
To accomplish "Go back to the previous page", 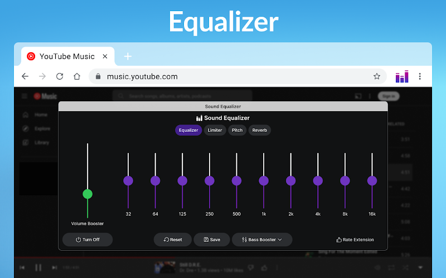I will [x=25, y=76].
